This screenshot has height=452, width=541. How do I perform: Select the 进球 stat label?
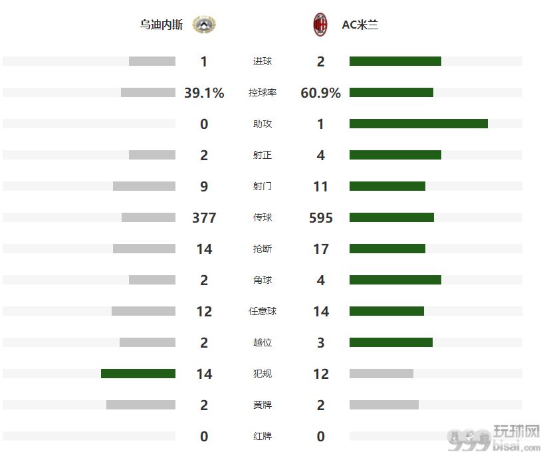263,61
